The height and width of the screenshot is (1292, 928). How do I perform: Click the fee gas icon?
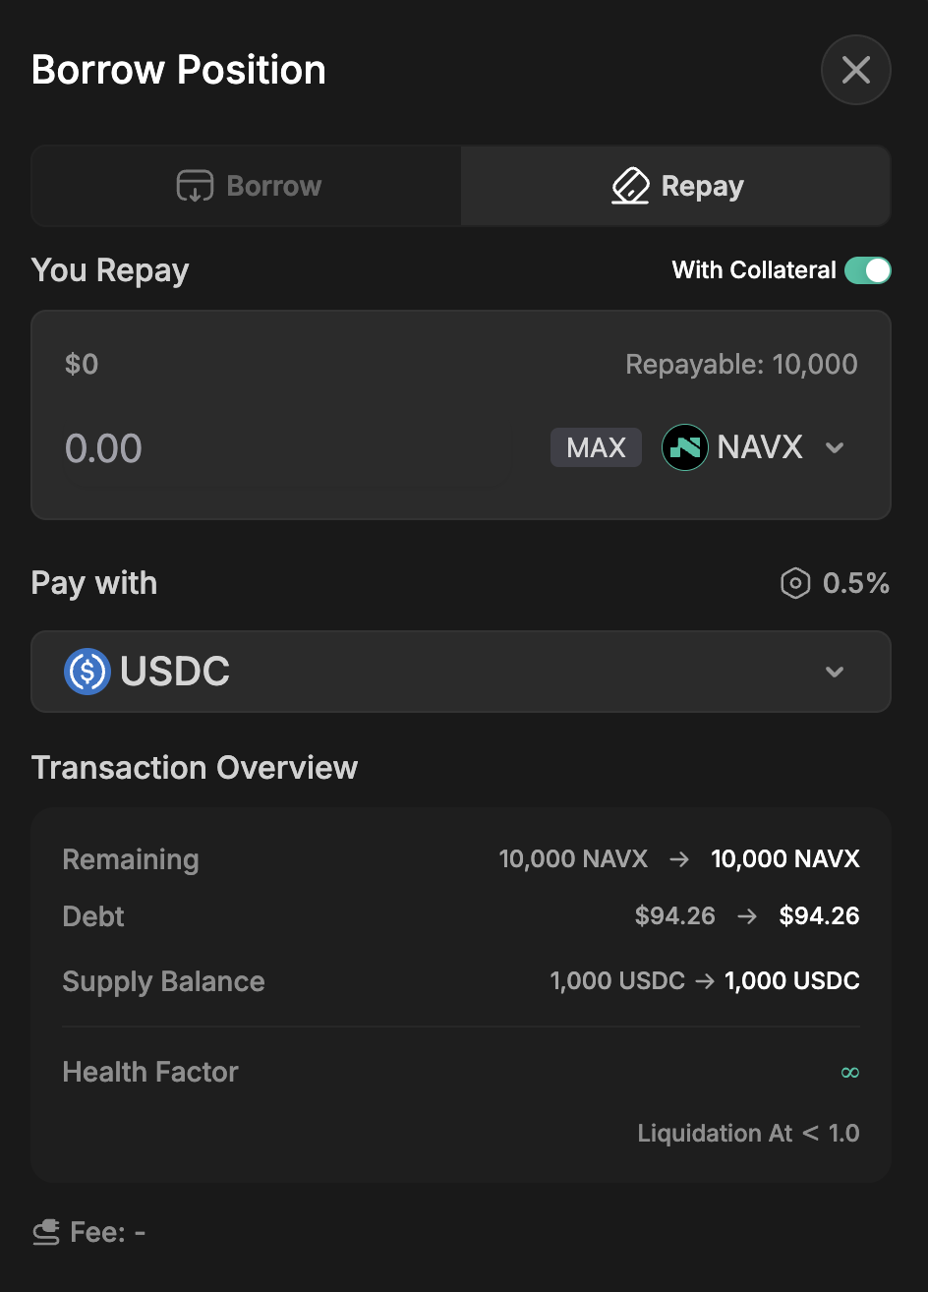[x=46, y=1232]
